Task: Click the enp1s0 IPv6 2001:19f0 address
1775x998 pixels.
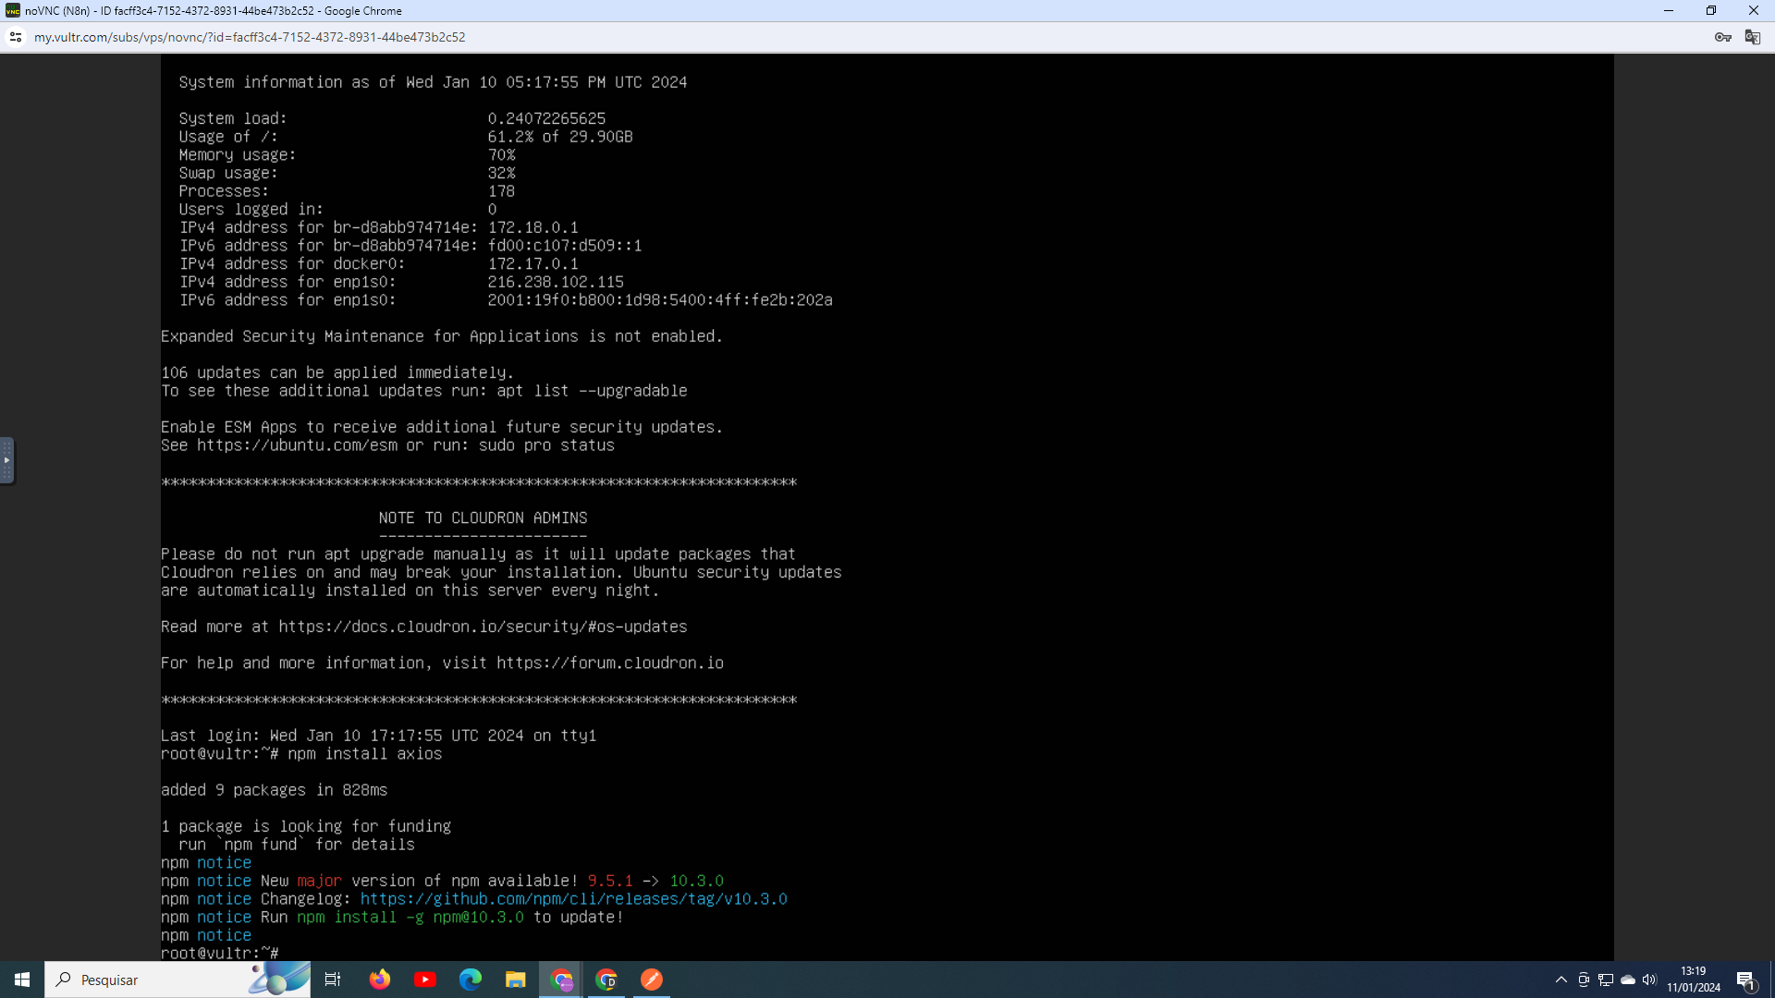Action: click(x=660, y=300)
